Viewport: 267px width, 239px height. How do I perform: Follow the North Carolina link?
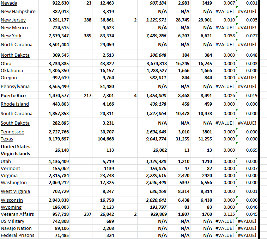coord(17,44)
